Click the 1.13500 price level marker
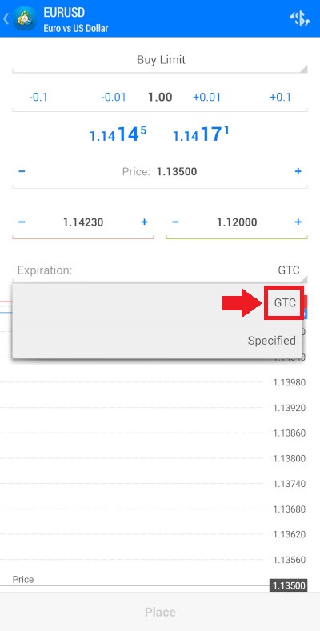 (x=288, y=585)
